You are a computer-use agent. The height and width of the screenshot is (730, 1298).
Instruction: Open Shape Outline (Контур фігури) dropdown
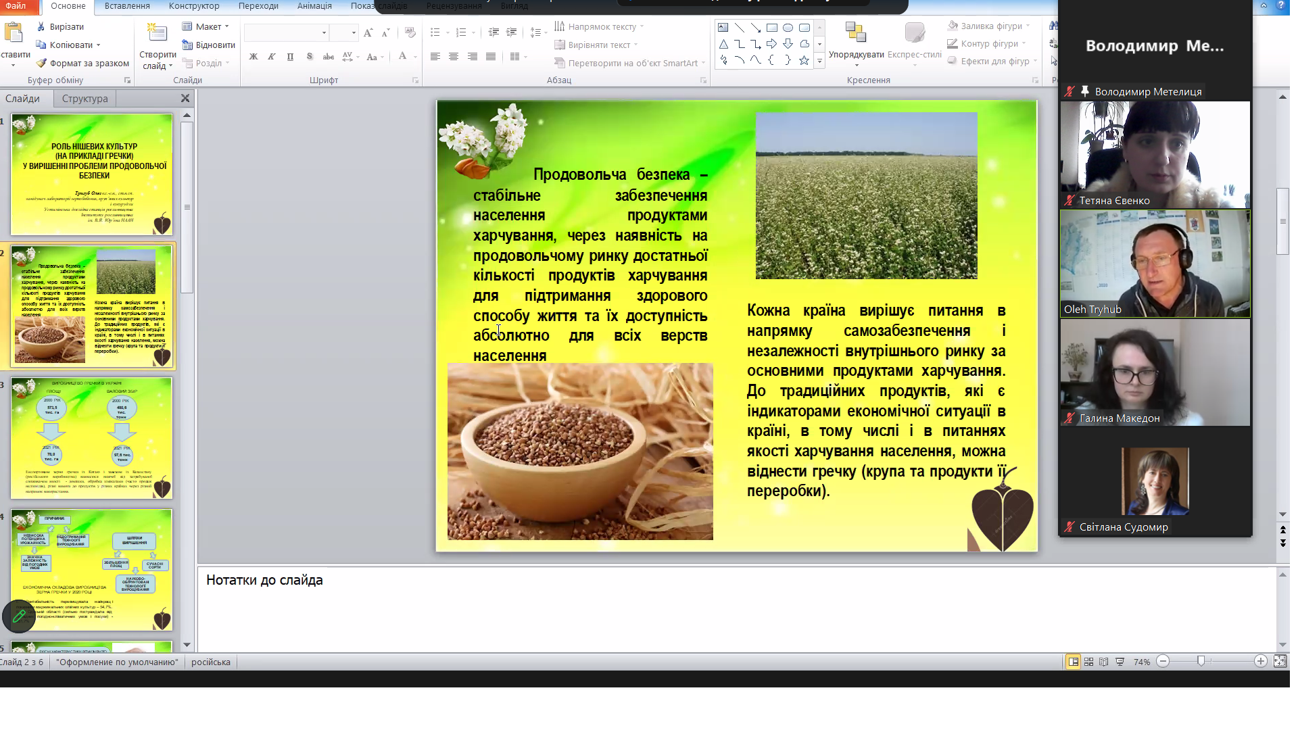[x=987, y=43]
